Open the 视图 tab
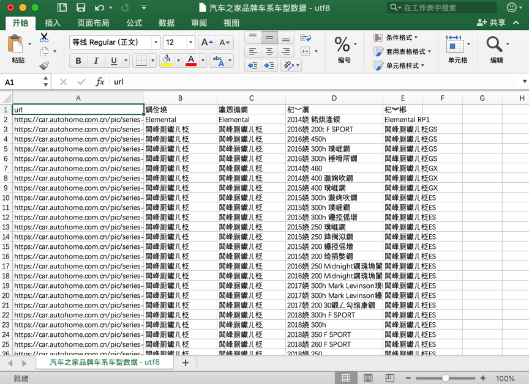 (x=231, y=23)
